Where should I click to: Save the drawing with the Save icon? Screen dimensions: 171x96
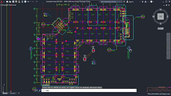(13, 2)
